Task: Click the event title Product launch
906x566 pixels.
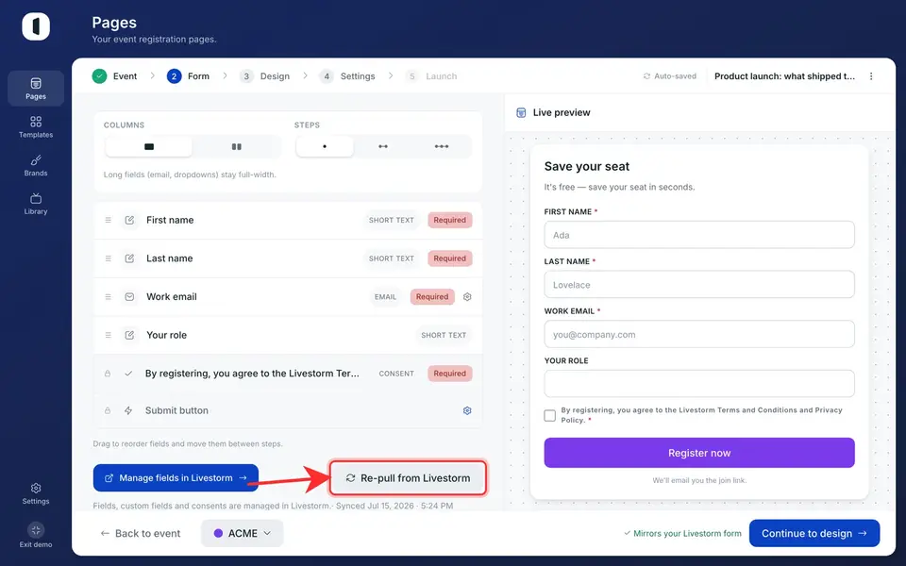Action: click(x=784, y=76)
